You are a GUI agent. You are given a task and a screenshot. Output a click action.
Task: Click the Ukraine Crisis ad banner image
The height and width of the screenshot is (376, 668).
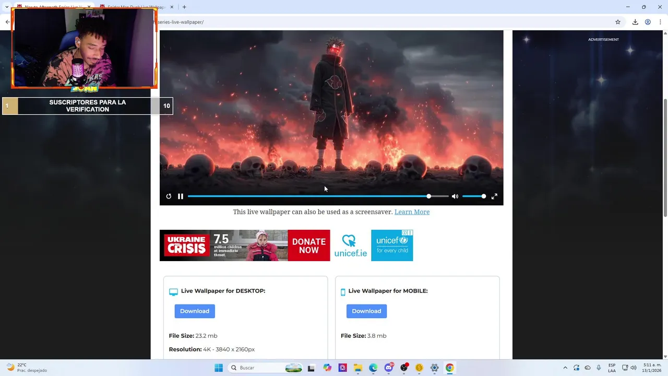click(223, 245)
